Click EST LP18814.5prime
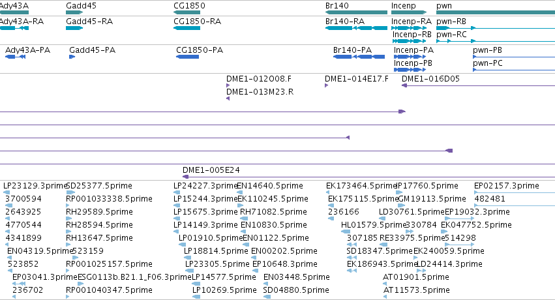Screen dimensions: 555x300 pyautogui.click(x=216, y=251)
